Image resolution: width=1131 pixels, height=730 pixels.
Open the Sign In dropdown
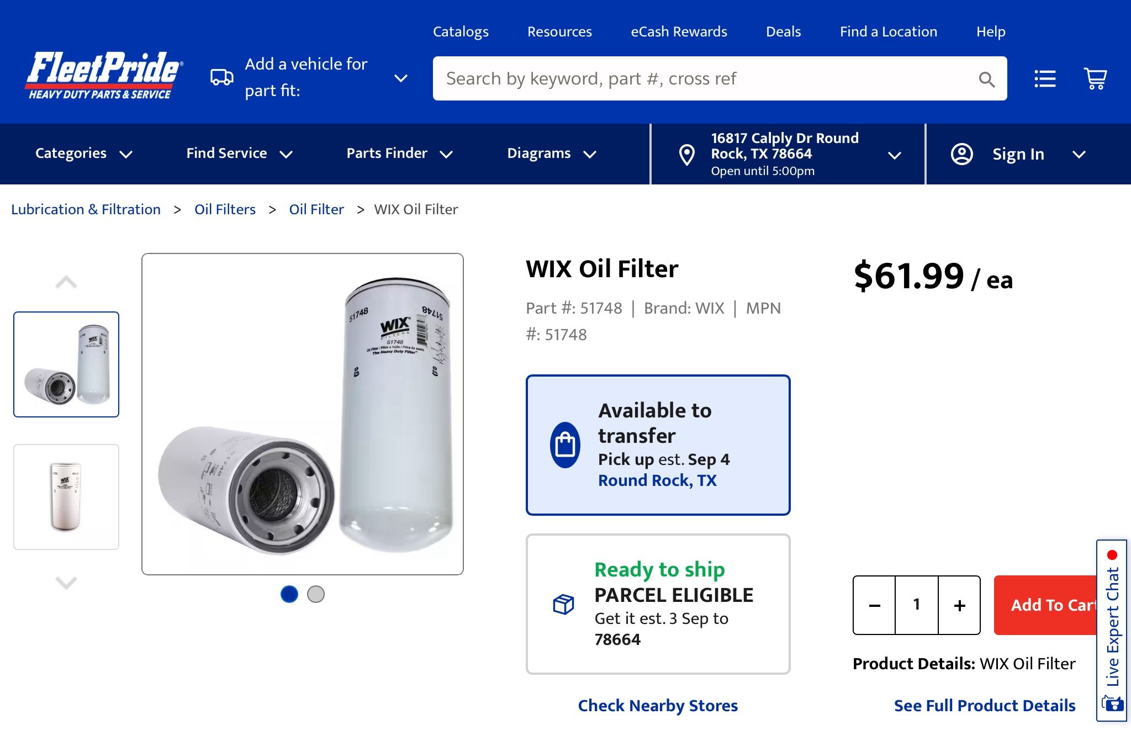[1079, 155]
